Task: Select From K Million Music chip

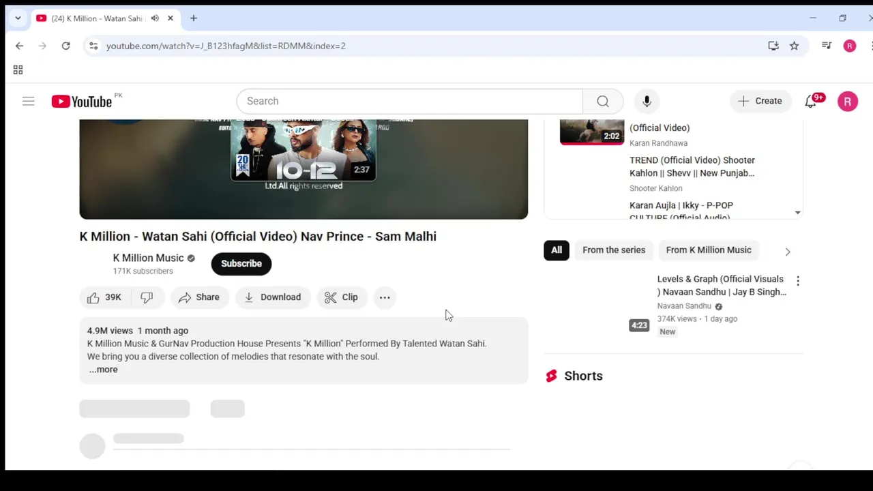Action: pyautogui.click(x=709, y=250)
